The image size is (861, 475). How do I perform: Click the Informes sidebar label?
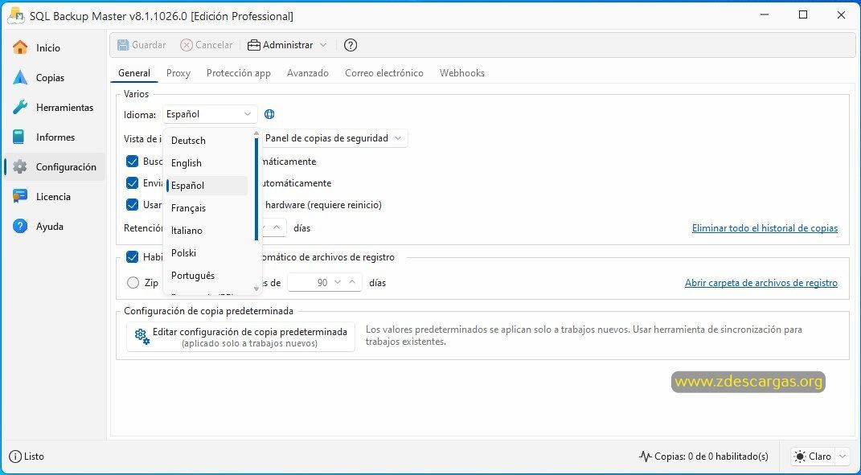55,137
